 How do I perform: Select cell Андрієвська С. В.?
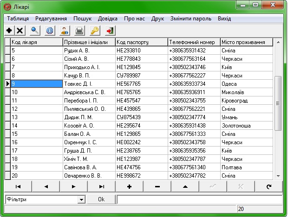click(89, 92)
